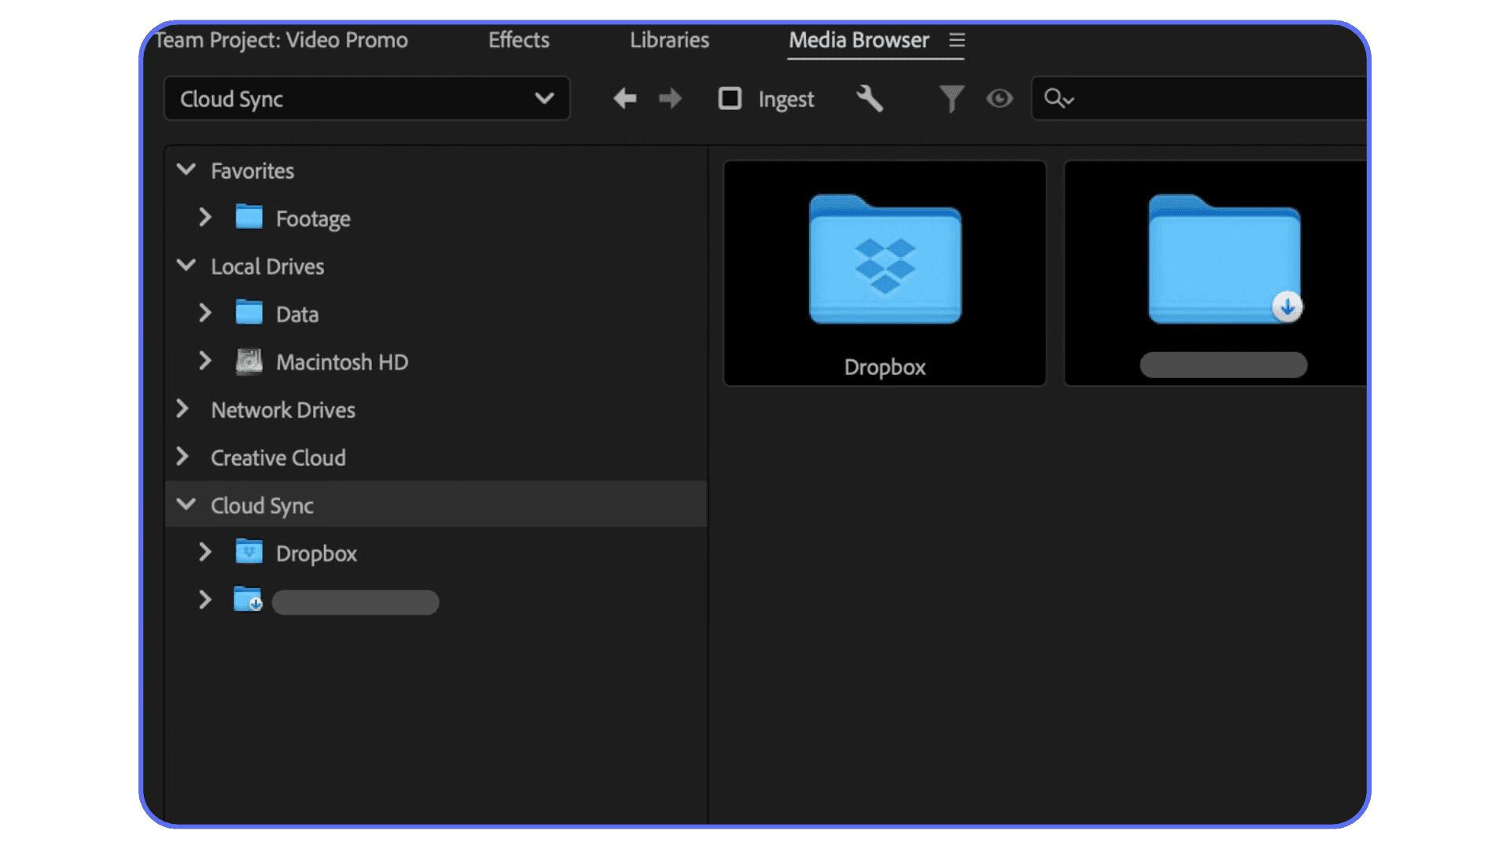Collapse the Favorites section

(187, 170)
